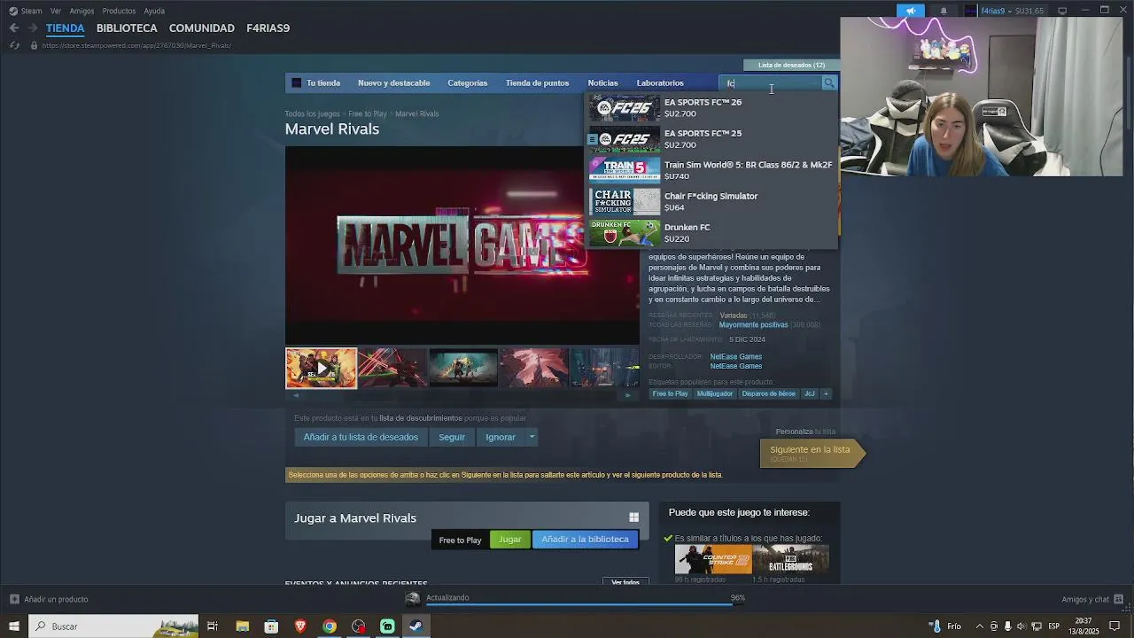Select the first trailer thumbnail with play icon

321,368
